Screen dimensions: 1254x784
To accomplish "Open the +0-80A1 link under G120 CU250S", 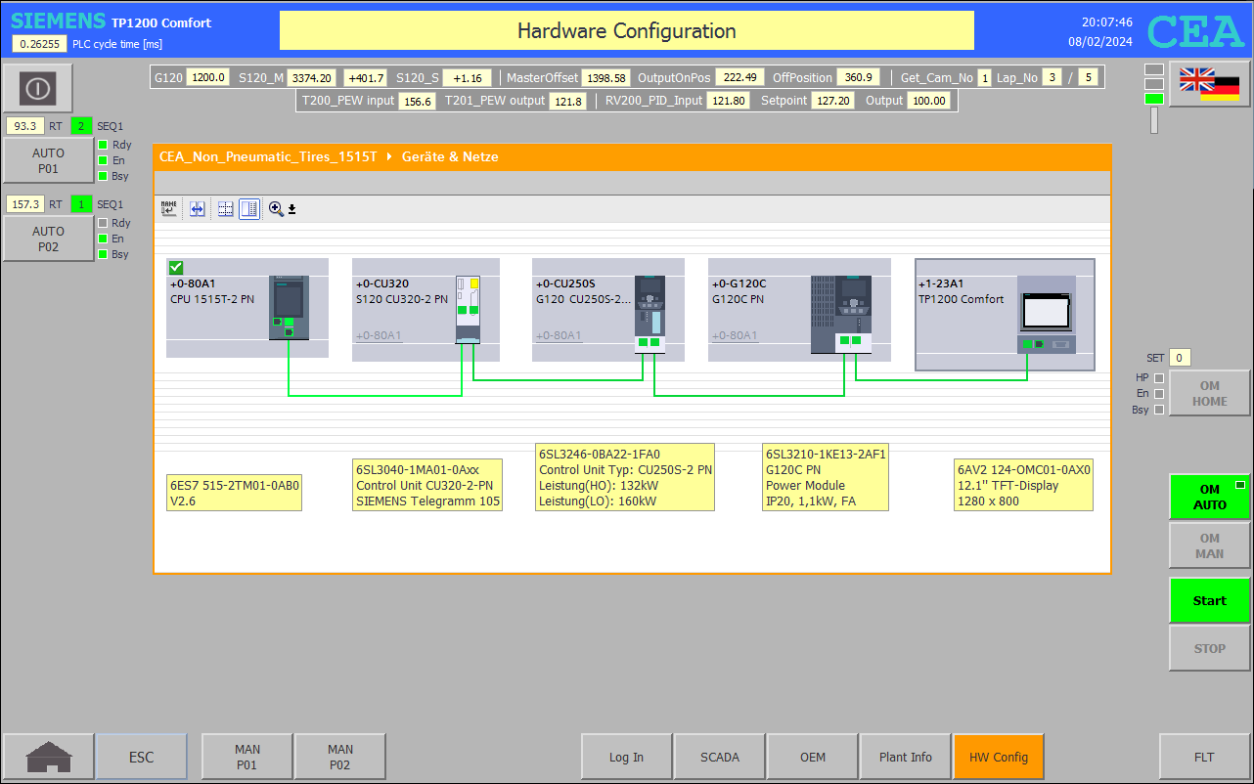I will click(559, 335).
